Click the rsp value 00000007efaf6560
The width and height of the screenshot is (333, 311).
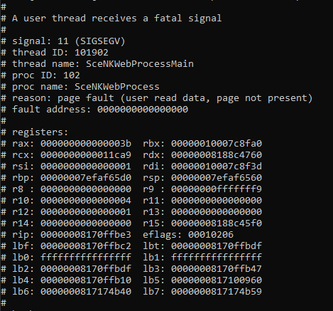217,178
